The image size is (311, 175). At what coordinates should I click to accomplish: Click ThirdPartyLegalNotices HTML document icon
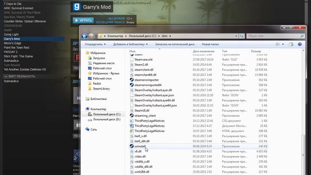pos(132,131)
